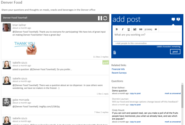Refresh the Denver Food Townhall feed
Screen dimensions: 185x125
[x=105, y=18]
